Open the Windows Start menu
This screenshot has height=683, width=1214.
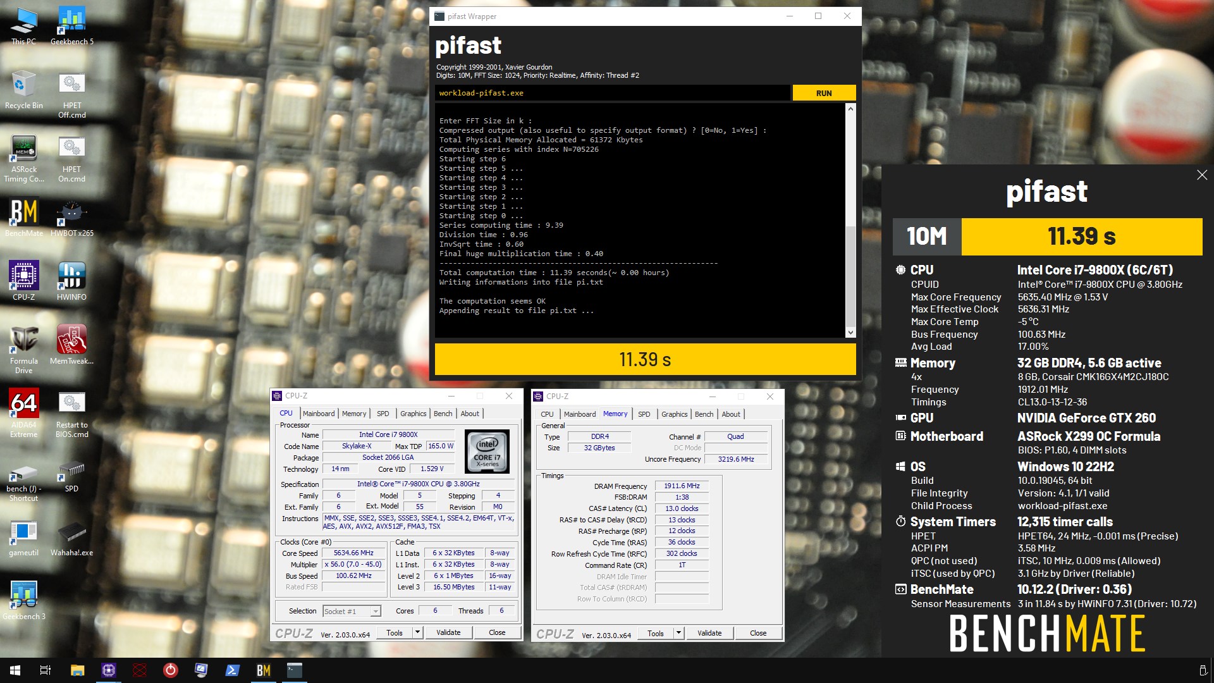[15, 670]
